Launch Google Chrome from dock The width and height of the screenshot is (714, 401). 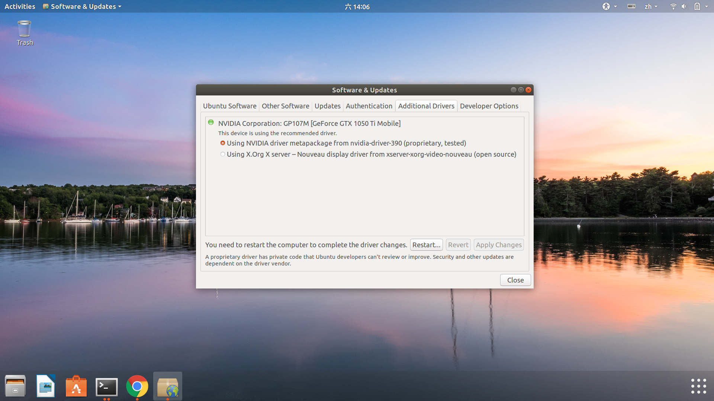click(137, 386)
